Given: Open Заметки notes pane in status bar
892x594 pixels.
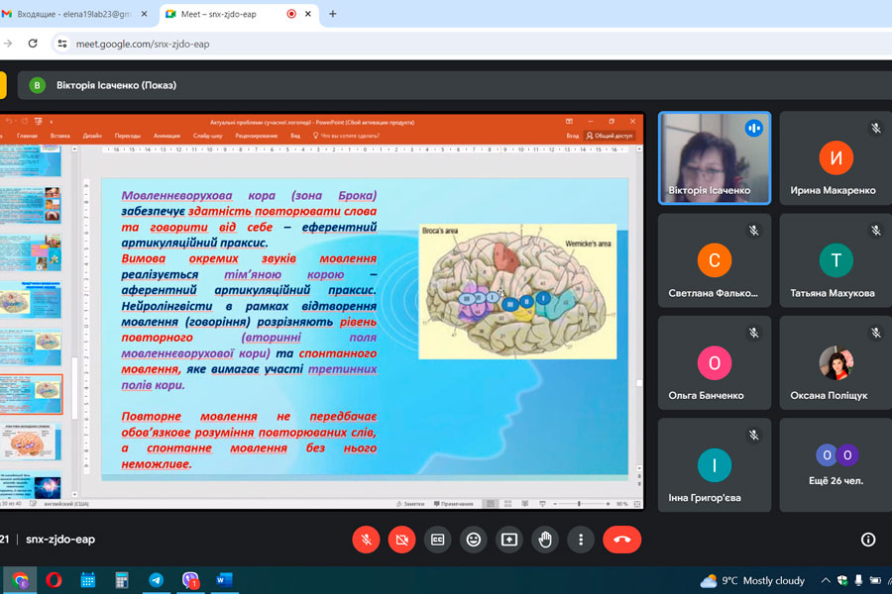Looking at the screenshot, I should pos(410,504).
